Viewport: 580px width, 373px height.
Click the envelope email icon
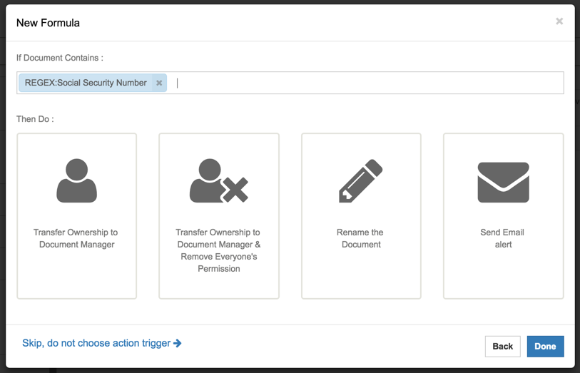[503, 182]
